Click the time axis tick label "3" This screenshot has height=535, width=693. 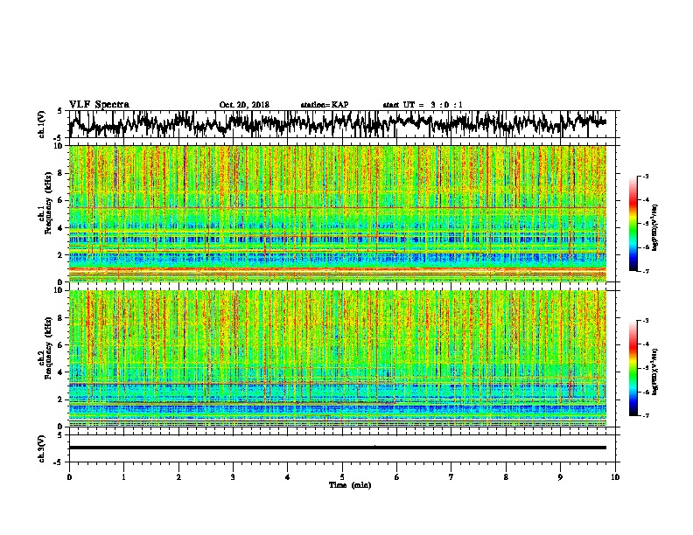click(233, 477)
